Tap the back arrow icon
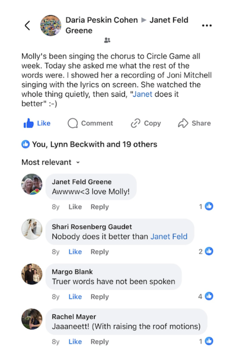Image resolution: width=237 pixels, height=362 pixels. click(x=27, y=26)
